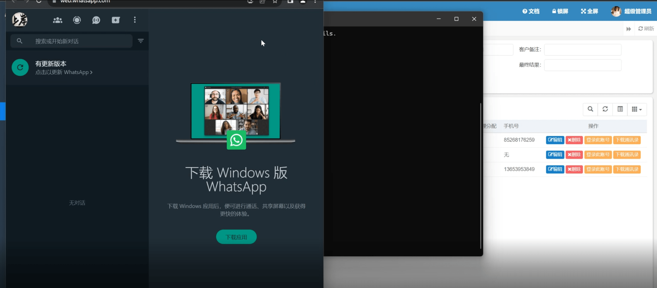Open Chrome three-dot menu
The width and height of the screenshot is (657, 288).
(x=315, y=2)
